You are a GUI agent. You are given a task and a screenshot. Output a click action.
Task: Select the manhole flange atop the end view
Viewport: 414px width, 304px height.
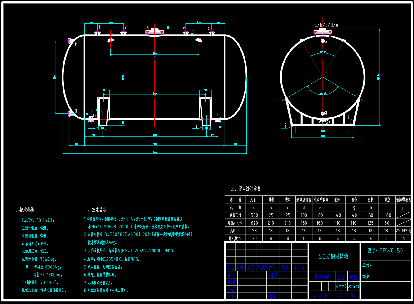323,31
